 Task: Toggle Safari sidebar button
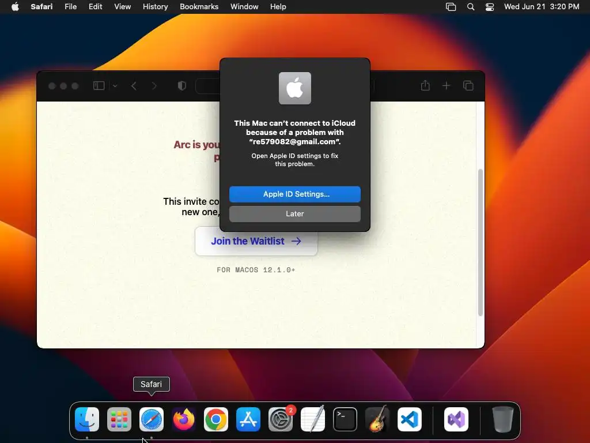pyautogui.click(x=99, y=86)
